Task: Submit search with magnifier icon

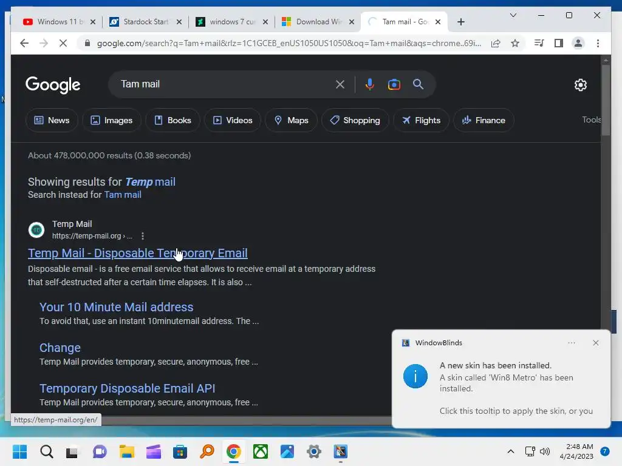Action: (418, 84)
